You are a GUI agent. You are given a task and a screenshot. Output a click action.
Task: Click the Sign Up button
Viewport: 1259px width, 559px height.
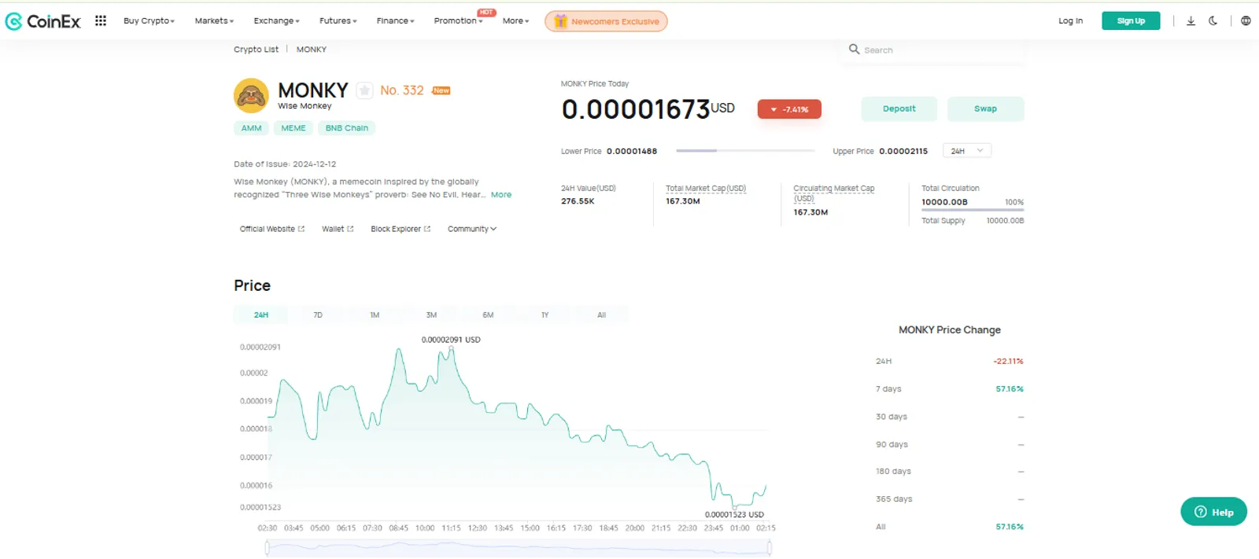(1131, 21)
